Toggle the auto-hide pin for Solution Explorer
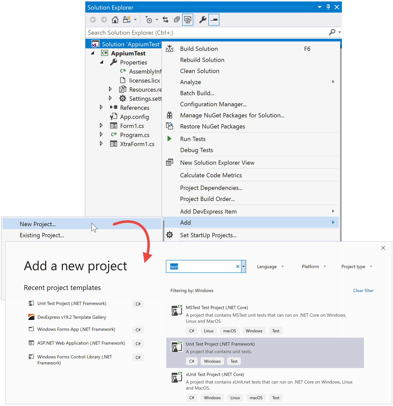This screenshot has height=406, width=393. 328,7
